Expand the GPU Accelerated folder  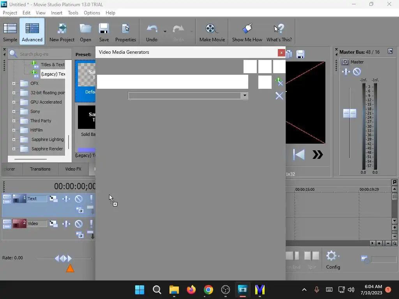tap(14, 102)
